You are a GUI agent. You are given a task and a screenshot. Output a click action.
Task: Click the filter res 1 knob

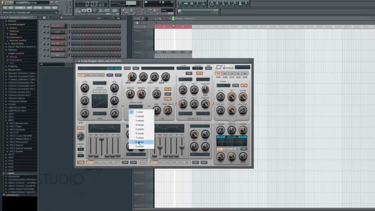[x=194, y=90]
